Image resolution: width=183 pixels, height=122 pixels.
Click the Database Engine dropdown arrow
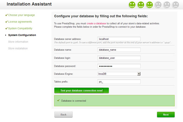[x=139, y=74]
